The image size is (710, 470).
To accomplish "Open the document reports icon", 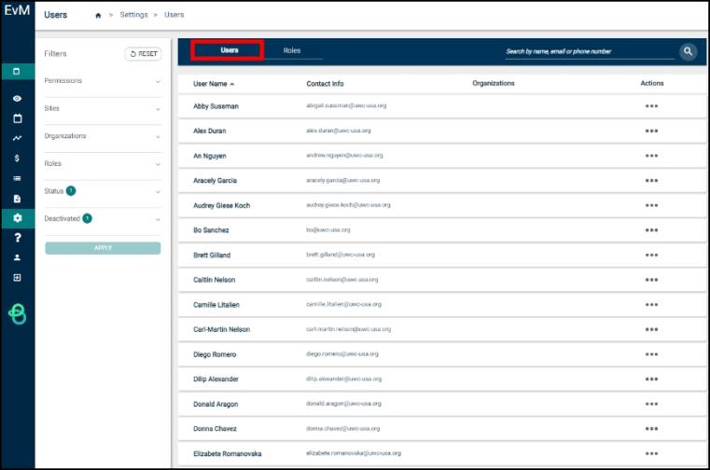I will [x=17, y=199].
